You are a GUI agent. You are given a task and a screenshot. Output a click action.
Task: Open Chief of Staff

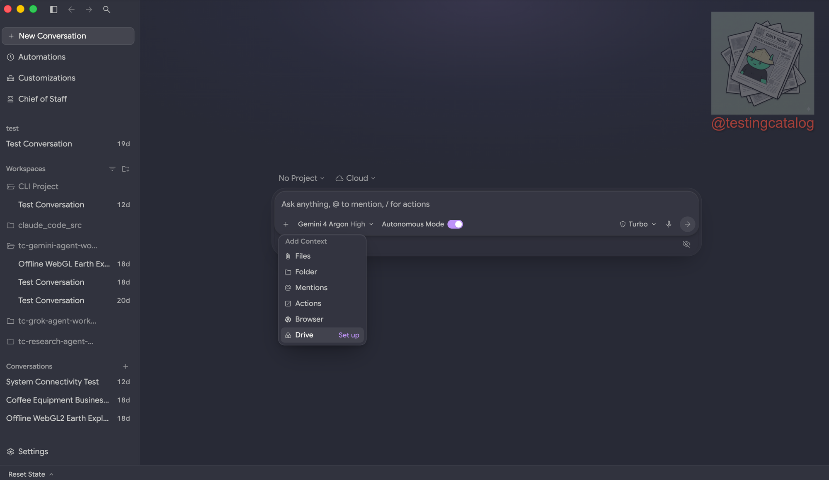point(68,99)
